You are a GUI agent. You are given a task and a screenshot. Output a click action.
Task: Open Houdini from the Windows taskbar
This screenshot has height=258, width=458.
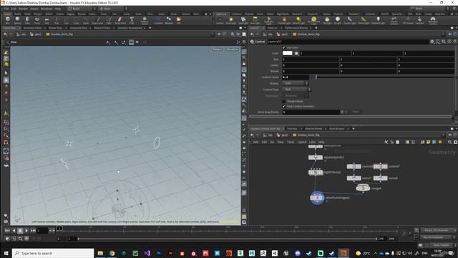point(343,253)
